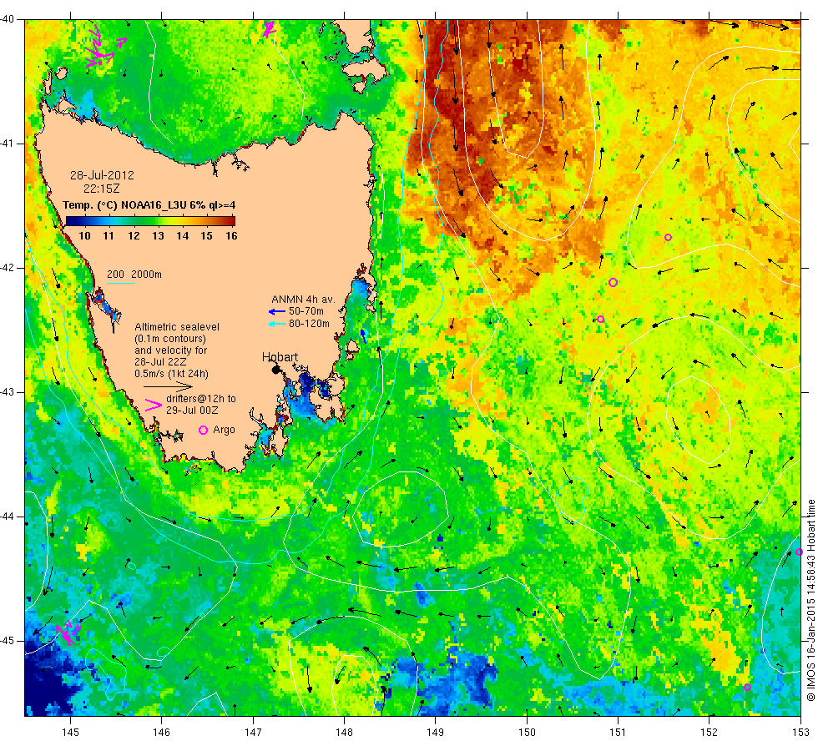Click the '10' colorbar tick value
The width and height of the screenshot is (818, 751).
(84, 235)
